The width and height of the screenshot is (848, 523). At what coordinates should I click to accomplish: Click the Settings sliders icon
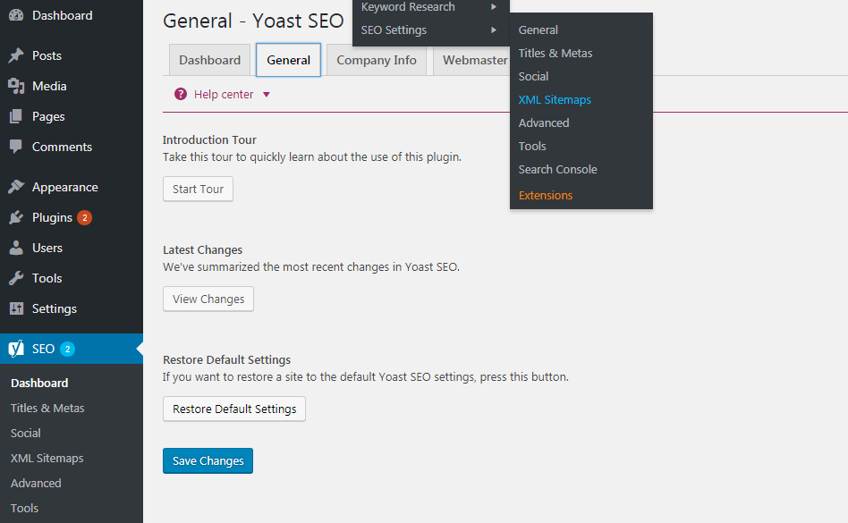click(x=16, y=308)
